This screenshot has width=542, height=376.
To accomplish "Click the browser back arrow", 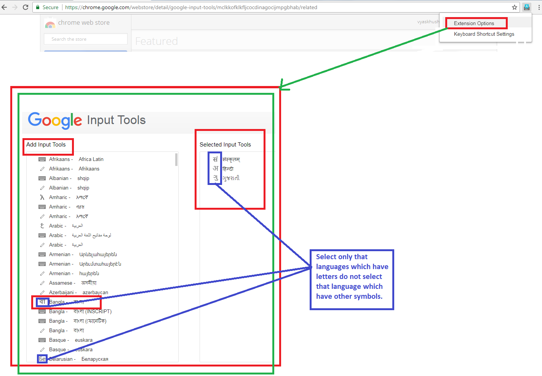I will 5,7.
